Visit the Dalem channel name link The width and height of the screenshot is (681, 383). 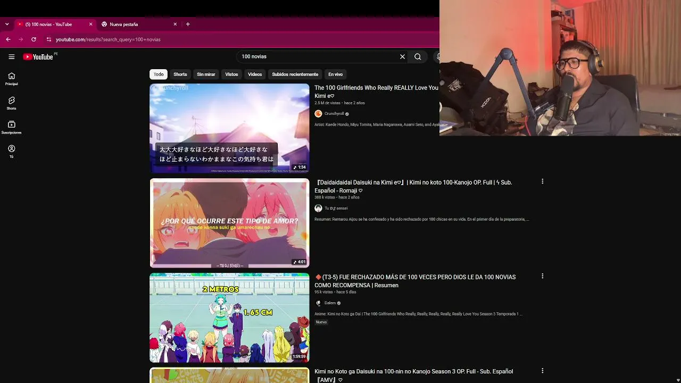coord(330,303)
